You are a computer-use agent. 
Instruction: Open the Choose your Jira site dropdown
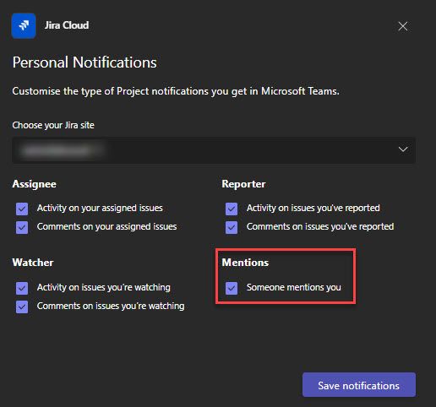214,149
